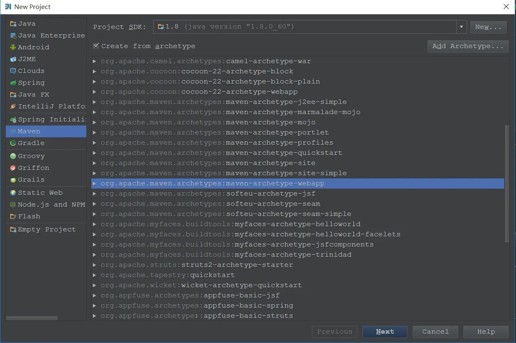Select softeu-archetype-seam-simple row
516x343 pixels.
tap(298, 214)
